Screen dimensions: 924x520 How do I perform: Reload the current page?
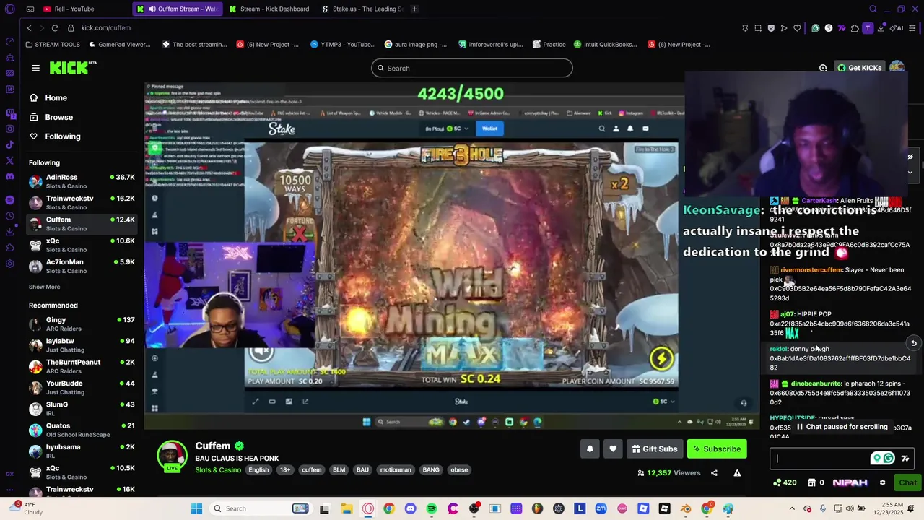click(55, 27)
